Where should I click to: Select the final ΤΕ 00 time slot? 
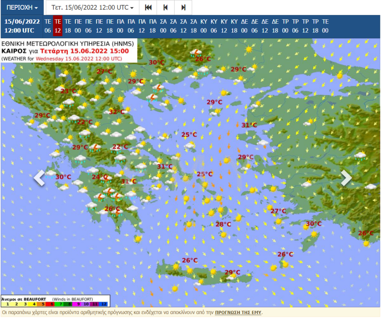(x=325, y=26)
